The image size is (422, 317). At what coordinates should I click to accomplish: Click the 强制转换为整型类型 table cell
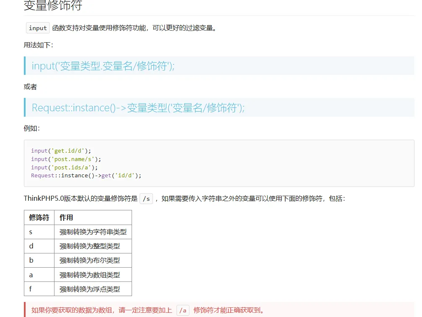pos(89,246)
